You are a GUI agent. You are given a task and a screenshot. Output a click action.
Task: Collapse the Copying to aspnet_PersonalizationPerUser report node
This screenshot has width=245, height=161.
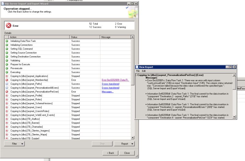coord(136,75)
